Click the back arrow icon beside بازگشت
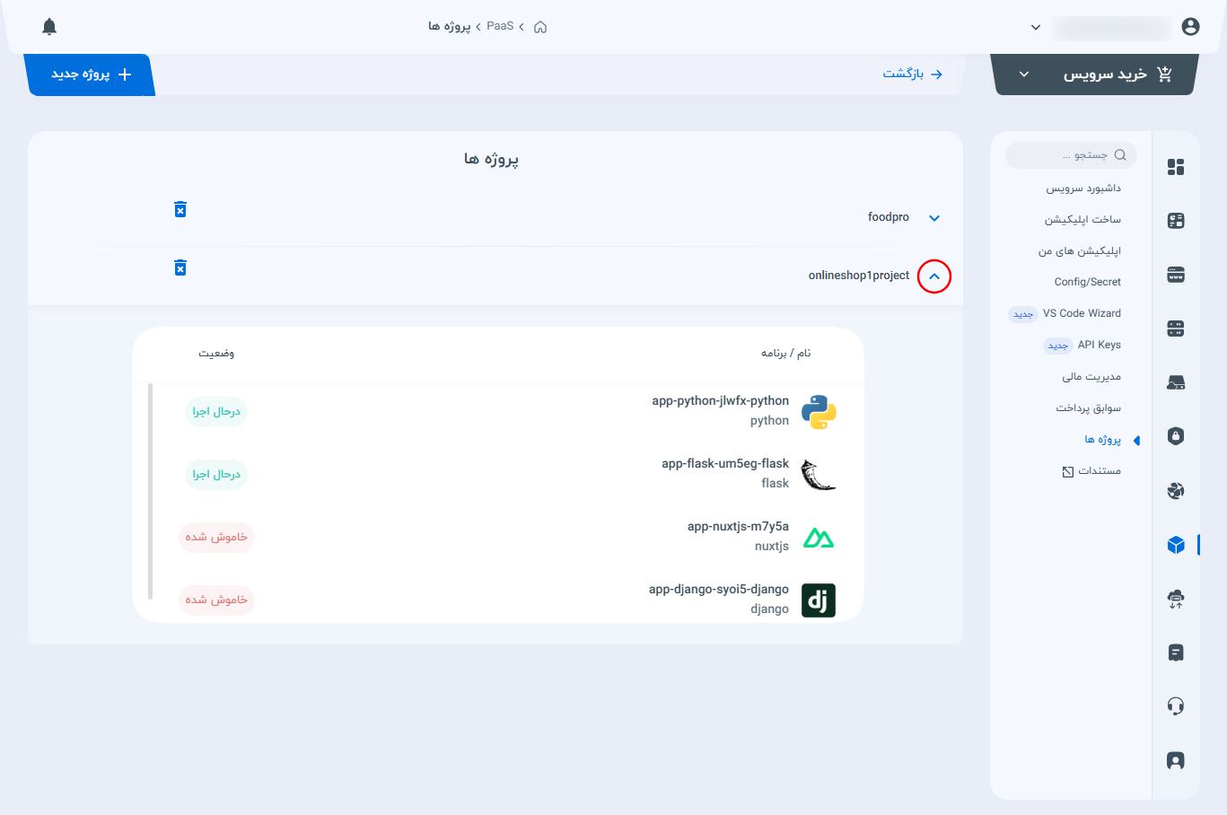 click(x=936, y=74)
